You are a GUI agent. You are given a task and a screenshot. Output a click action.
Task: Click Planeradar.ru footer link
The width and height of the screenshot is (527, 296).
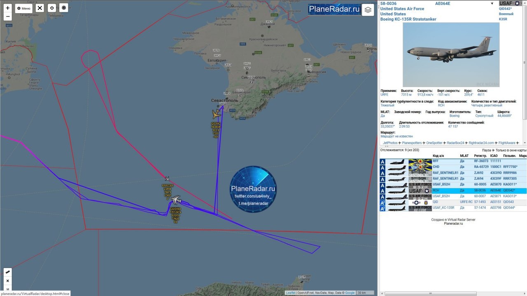(x=453, y=224)
